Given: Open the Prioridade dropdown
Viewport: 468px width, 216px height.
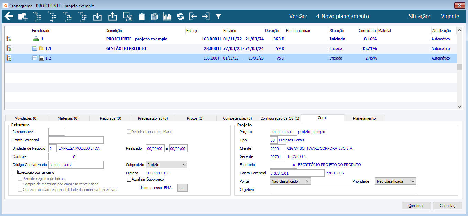Looking at the screenshot, I should [x=395, y=181].
